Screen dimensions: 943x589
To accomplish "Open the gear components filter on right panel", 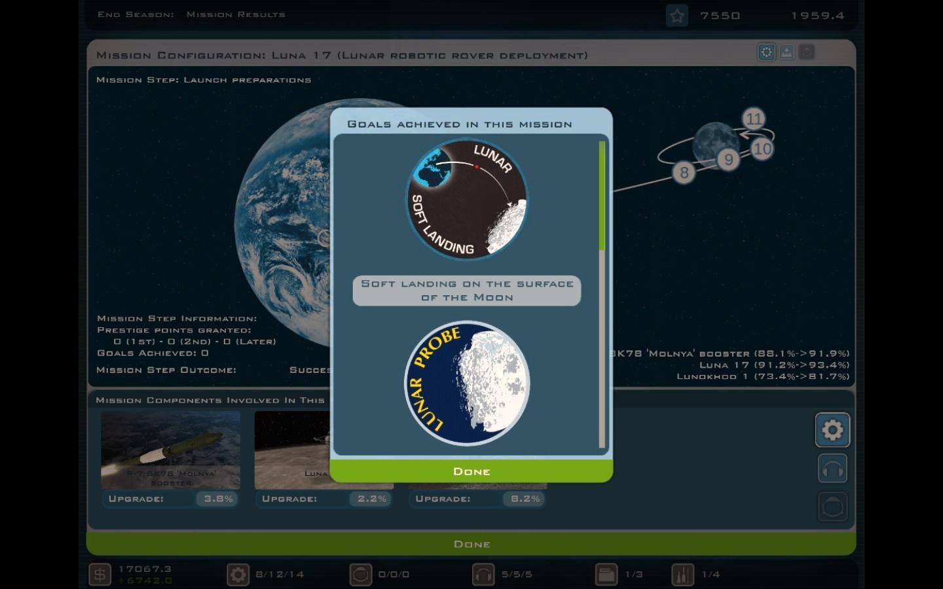I will click(832, 430).
